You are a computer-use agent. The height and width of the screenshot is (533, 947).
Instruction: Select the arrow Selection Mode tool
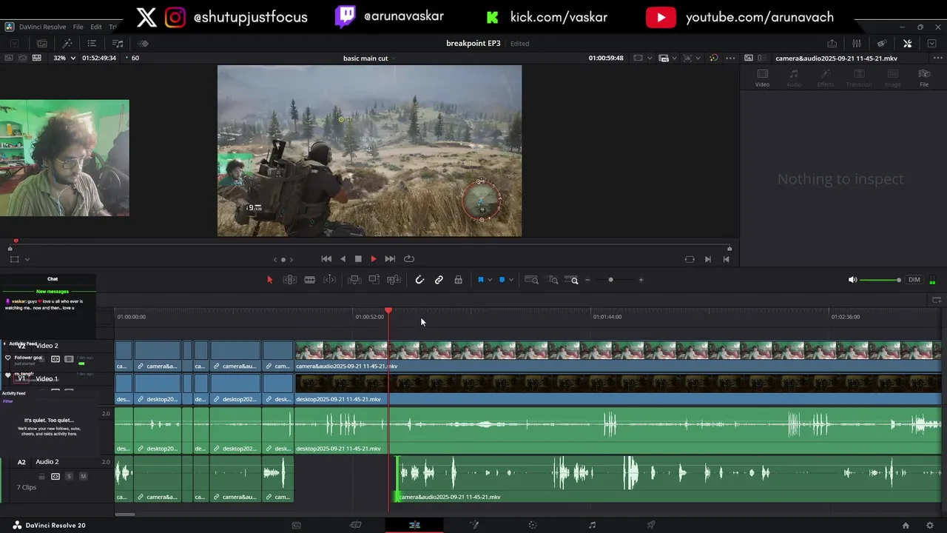click(x=269, y=280)
